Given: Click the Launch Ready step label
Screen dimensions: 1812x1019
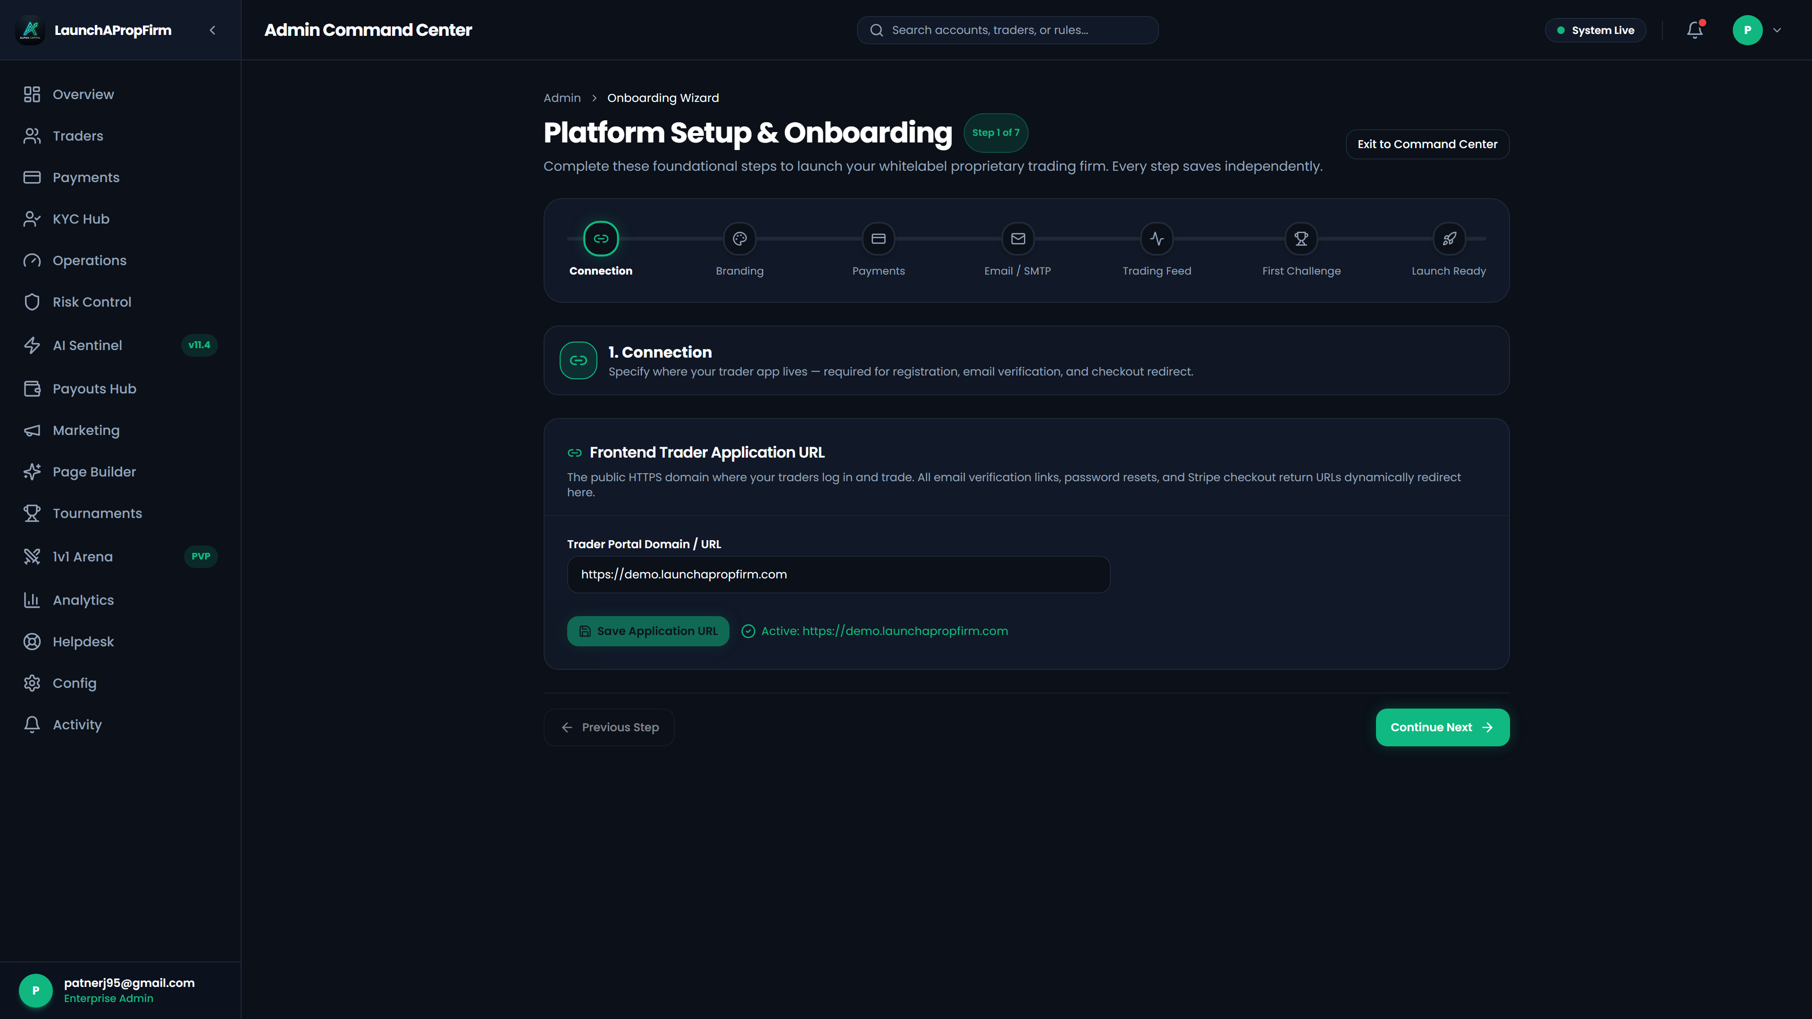Looking at the screenshot, I should click(1449, 271).
